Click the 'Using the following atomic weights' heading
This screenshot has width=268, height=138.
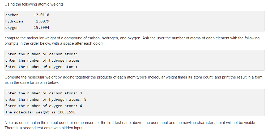(x=34, y=4)
